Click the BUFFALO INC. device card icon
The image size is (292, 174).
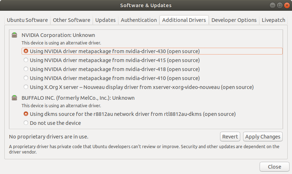(x=14, y=98)
